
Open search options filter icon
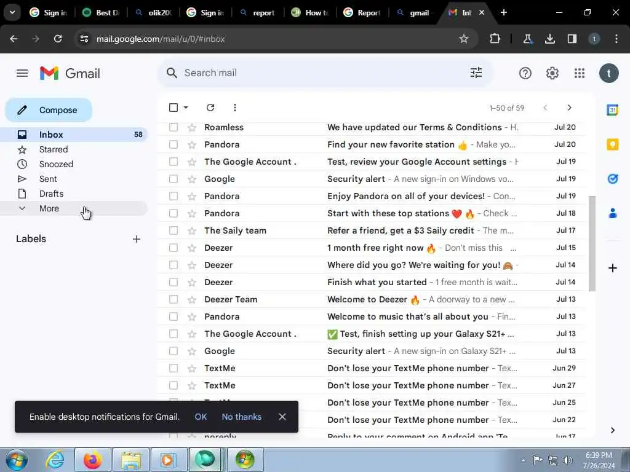[476, 73]
